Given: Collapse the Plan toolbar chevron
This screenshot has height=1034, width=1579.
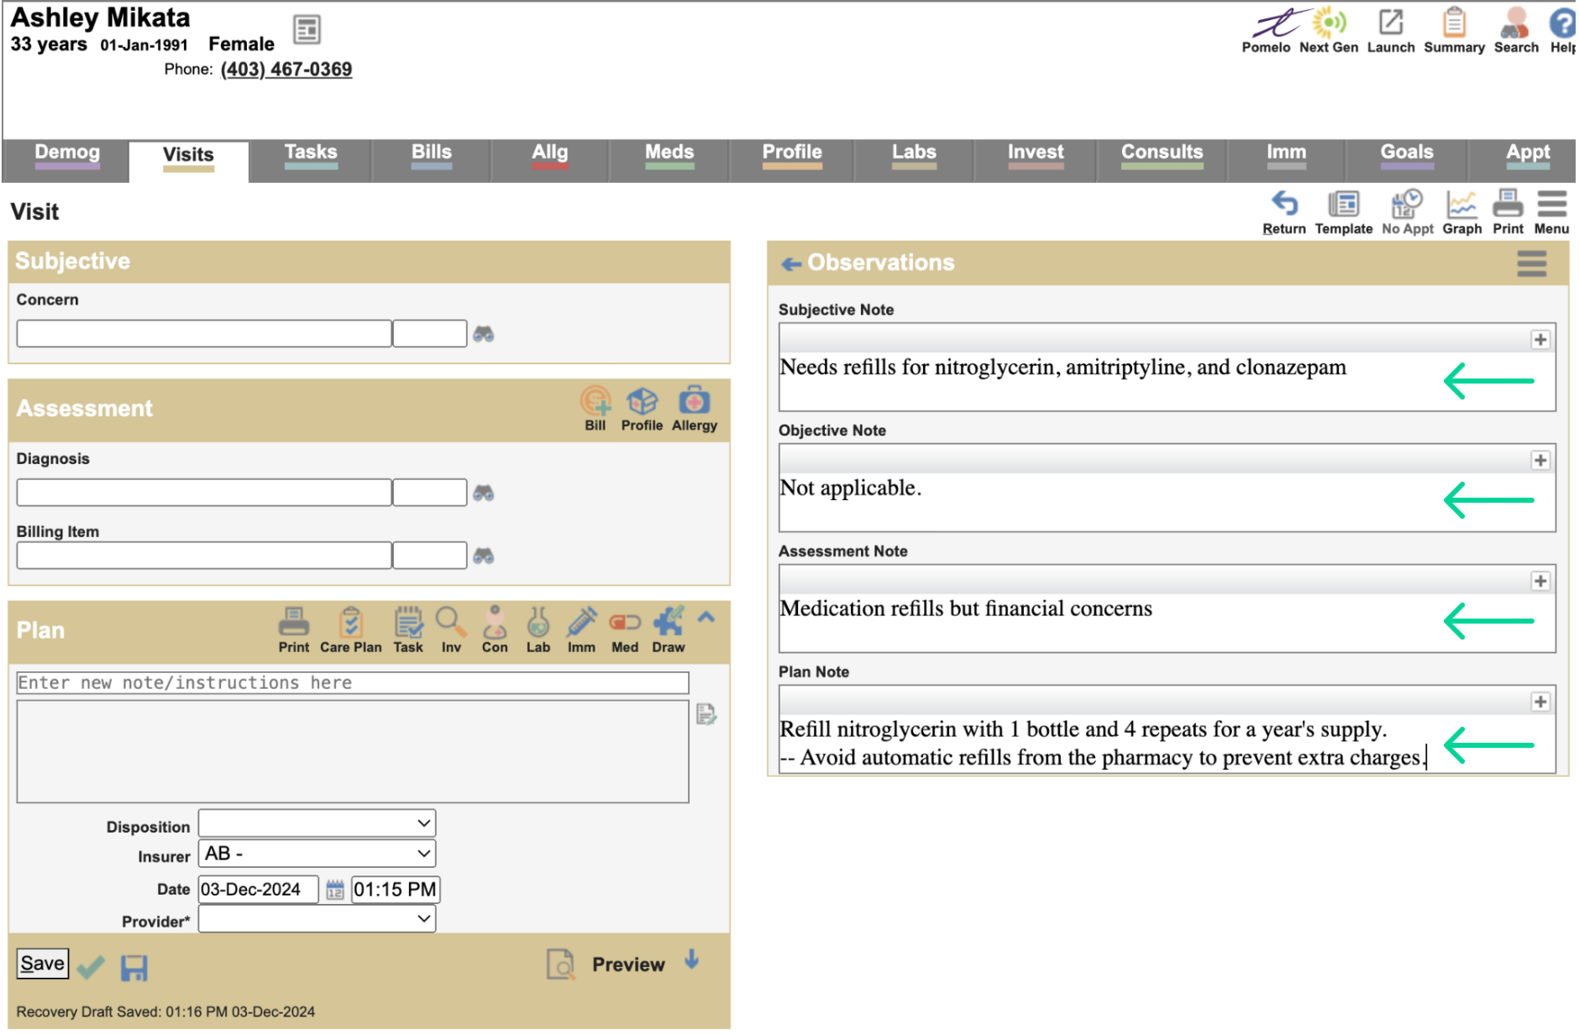Looking at the screenshot, I should (706, 618).
